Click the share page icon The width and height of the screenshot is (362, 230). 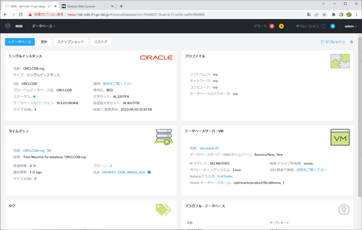coord(316,14)
